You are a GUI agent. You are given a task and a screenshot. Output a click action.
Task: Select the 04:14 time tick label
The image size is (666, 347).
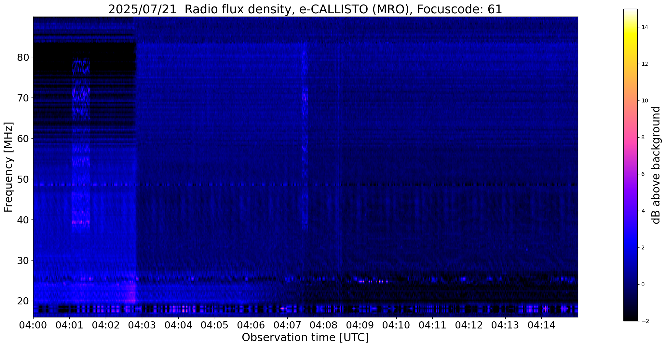541,325
